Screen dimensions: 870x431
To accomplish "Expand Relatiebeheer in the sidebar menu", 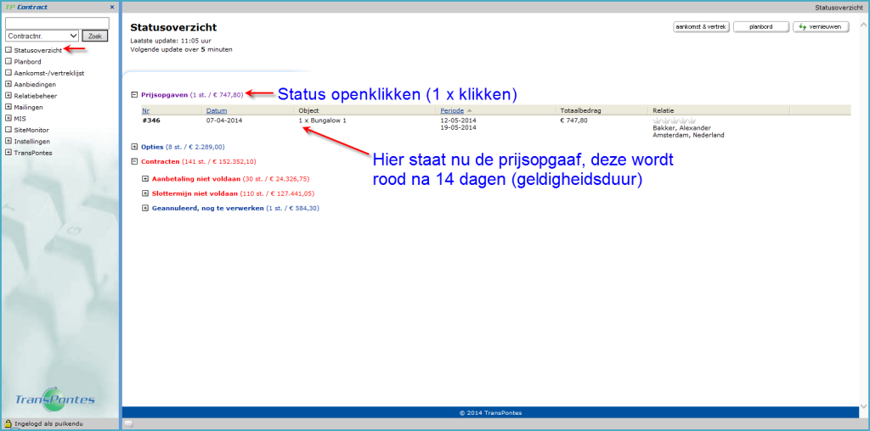I will [8, 96].
